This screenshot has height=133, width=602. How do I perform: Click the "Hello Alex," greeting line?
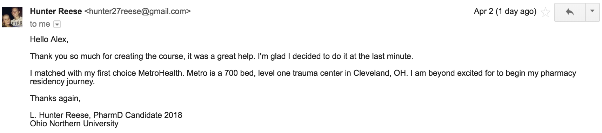pos(49,40)
